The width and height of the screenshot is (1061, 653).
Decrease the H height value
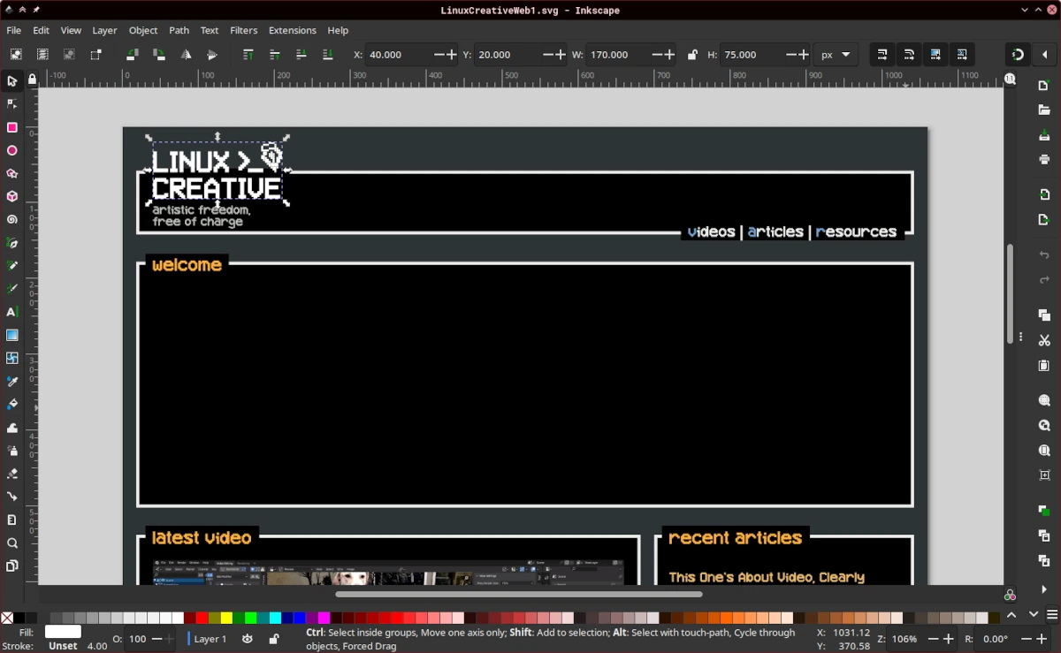pyautogui.click(x=790, y=55)
